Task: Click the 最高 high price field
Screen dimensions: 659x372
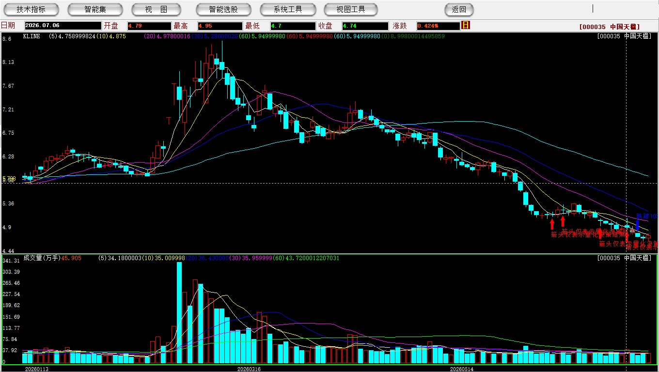Action: (x=220, y=26)
